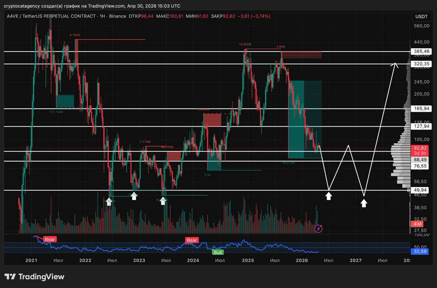This screenshot has height=288, width=437.
Task: Click the 2022 label on time axis
Action: tap(85, 260)
